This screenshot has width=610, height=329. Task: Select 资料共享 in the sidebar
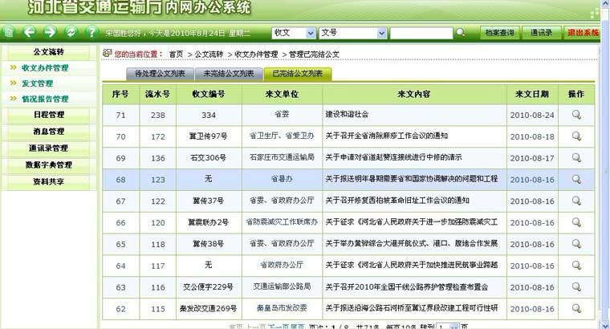tap(49, 181)
